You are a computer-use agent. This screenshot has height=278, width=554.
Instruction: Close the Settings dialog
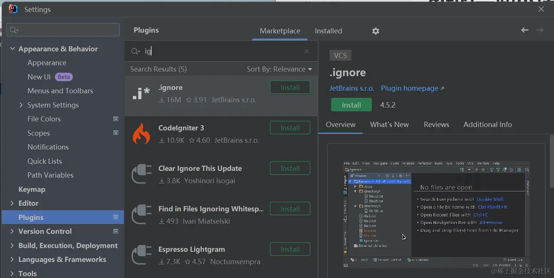pos(541,9)
